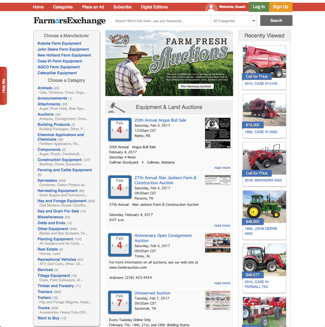
Task: Open the Attachments category
Action: pyautogui.click(x=49, y=104)
